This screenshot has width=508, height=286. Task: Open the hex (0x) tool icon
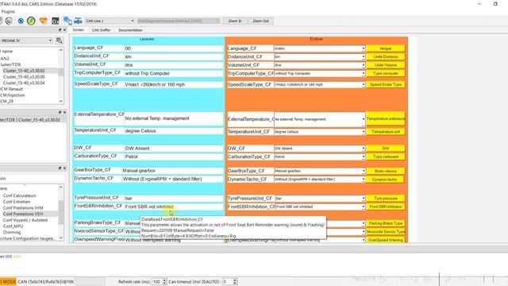click(56, 21)
